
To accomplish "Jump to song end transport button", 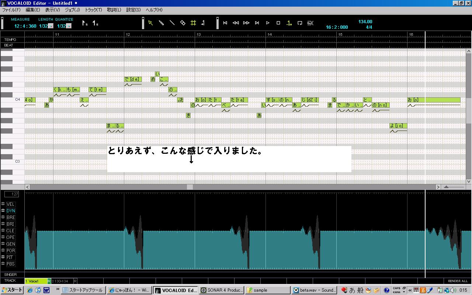I will [x=257, y=23].
